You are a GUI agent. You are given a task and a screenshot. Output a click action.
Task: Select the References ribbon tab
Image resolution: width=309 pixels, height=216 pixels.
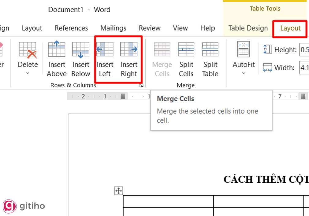coord(71,28)
